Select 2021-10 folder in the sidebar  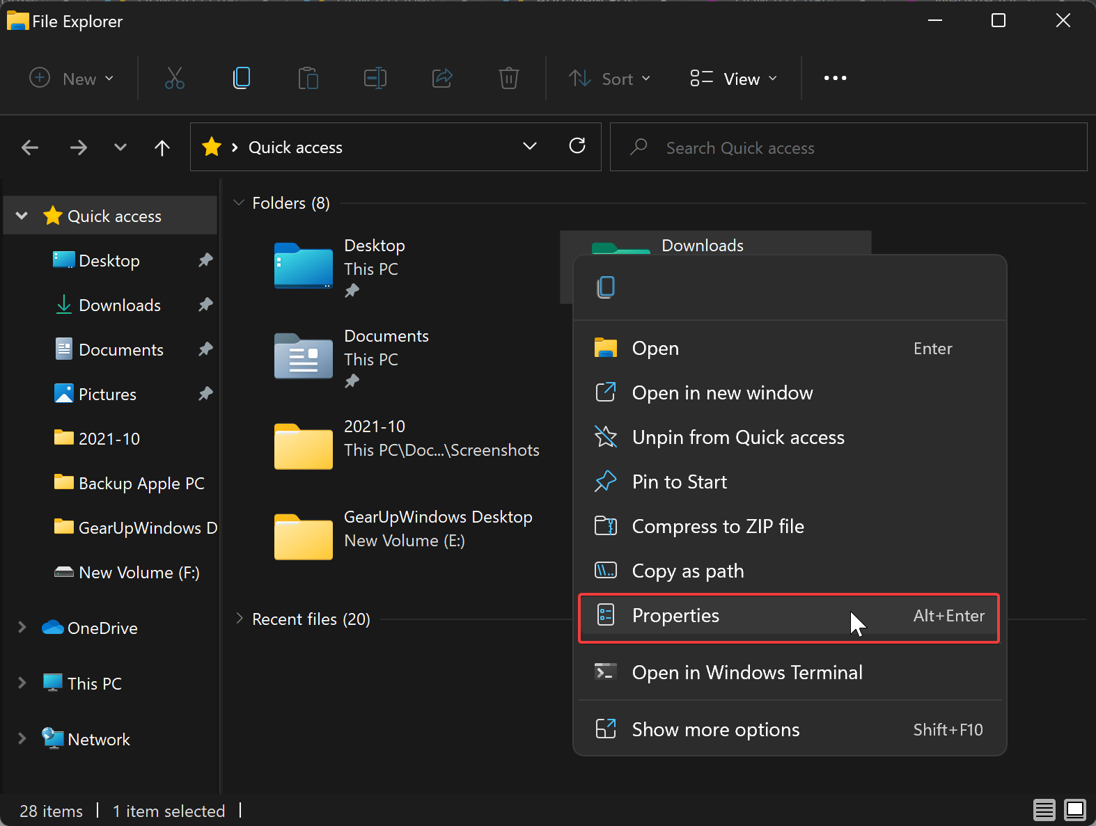109,438
